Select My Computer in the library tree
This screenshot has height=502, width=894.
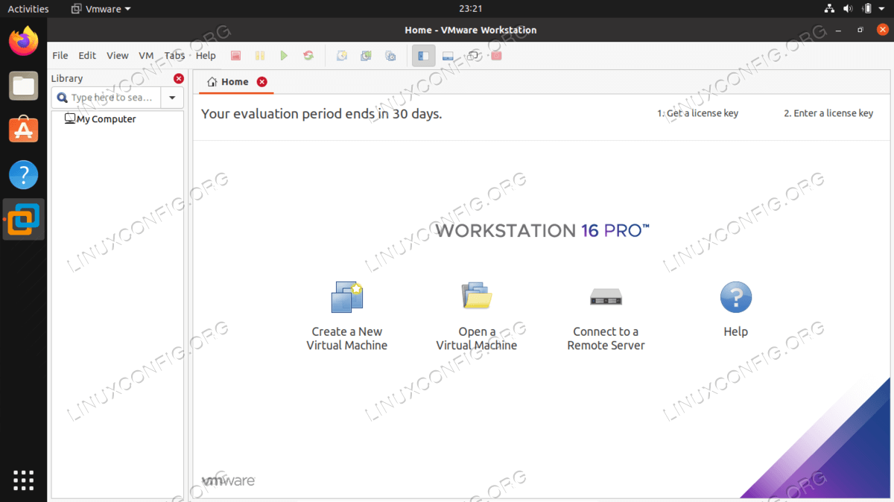[100, 119]
